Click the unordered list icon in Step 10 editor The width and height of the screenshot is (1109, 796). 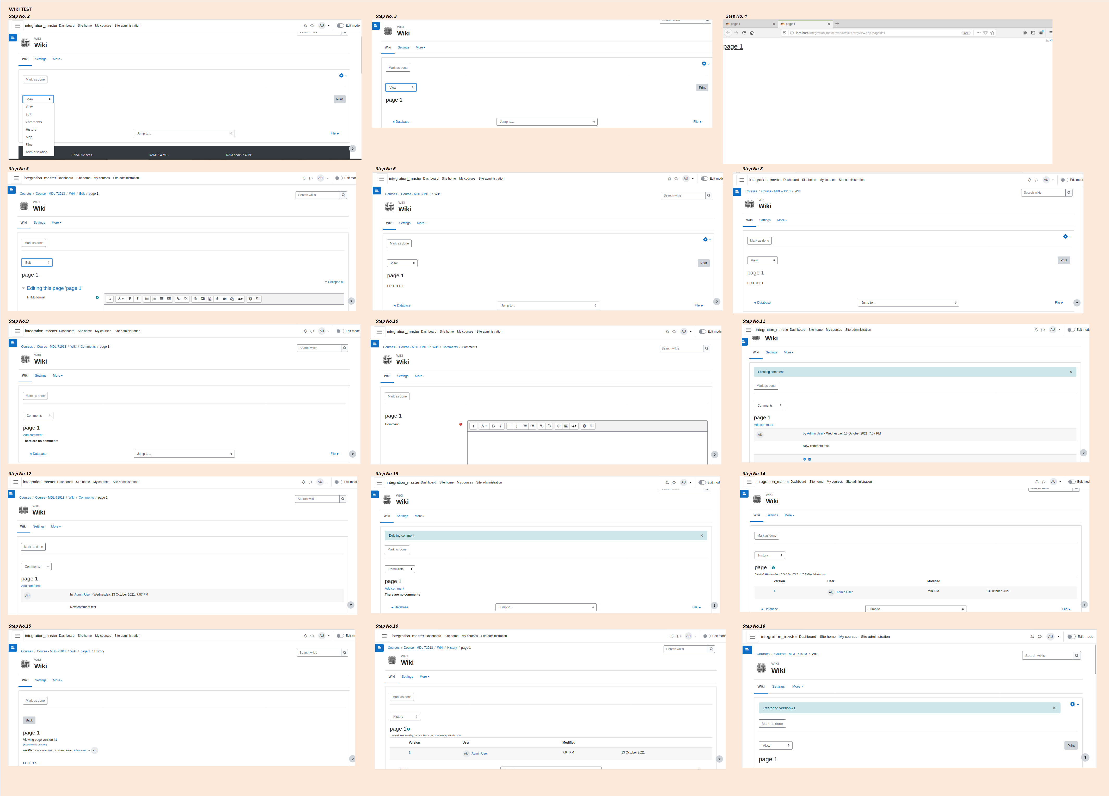[x=510, y=426]
